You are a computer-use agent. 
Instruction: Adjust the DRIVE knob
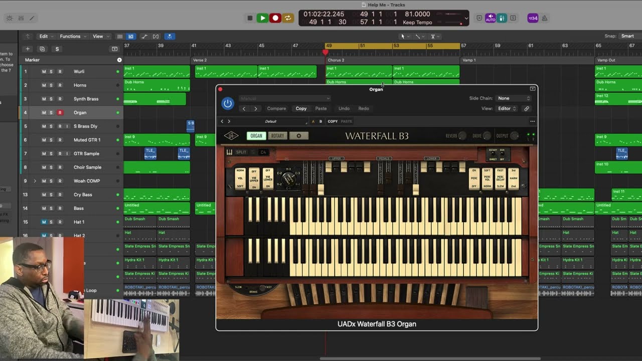tap(487, 136)
